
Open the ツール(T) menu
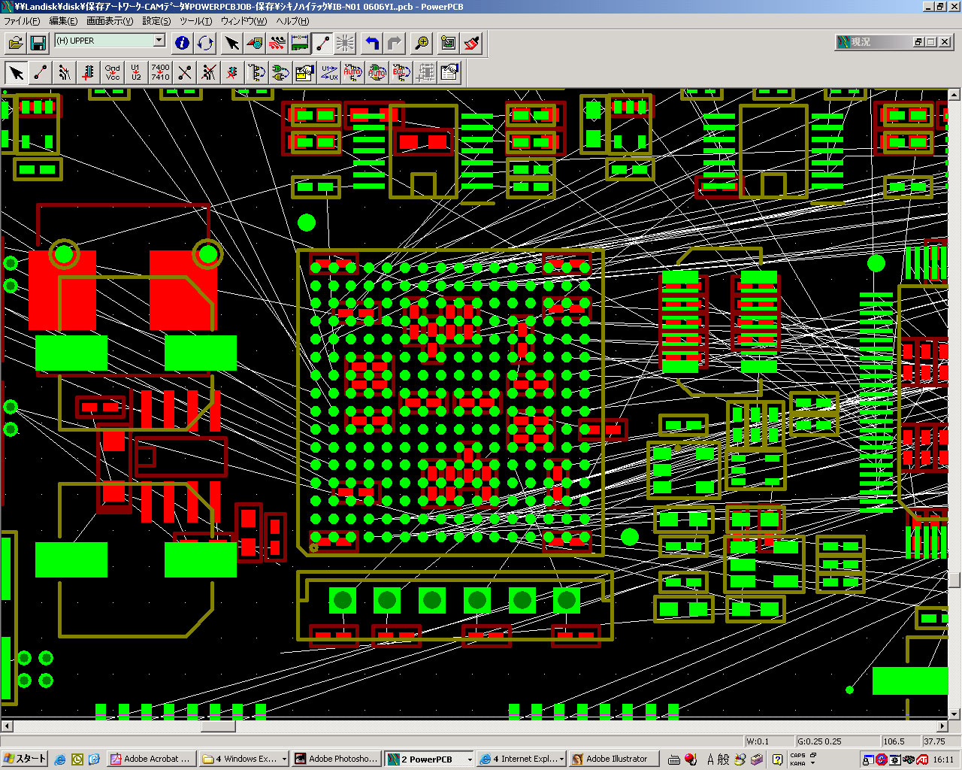click(195, 21)
